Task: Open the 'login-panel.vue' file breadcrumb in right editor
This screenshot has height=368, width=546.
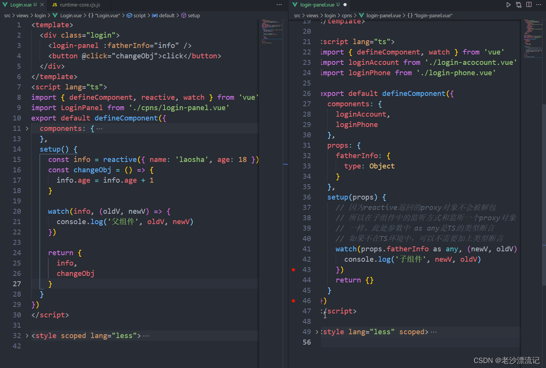Action: [x=383, y=15]
